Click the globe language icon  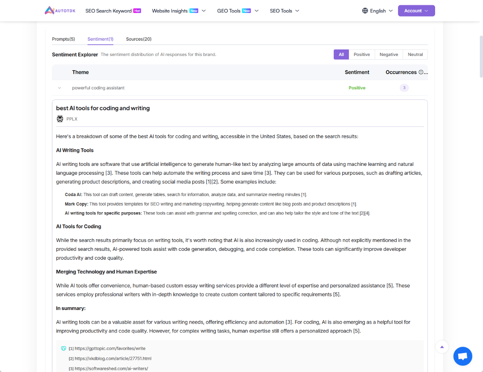pos(365,11)
